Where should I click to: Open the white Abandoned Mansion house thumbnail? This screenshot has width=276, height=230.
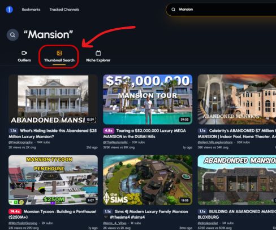point(53,99)
